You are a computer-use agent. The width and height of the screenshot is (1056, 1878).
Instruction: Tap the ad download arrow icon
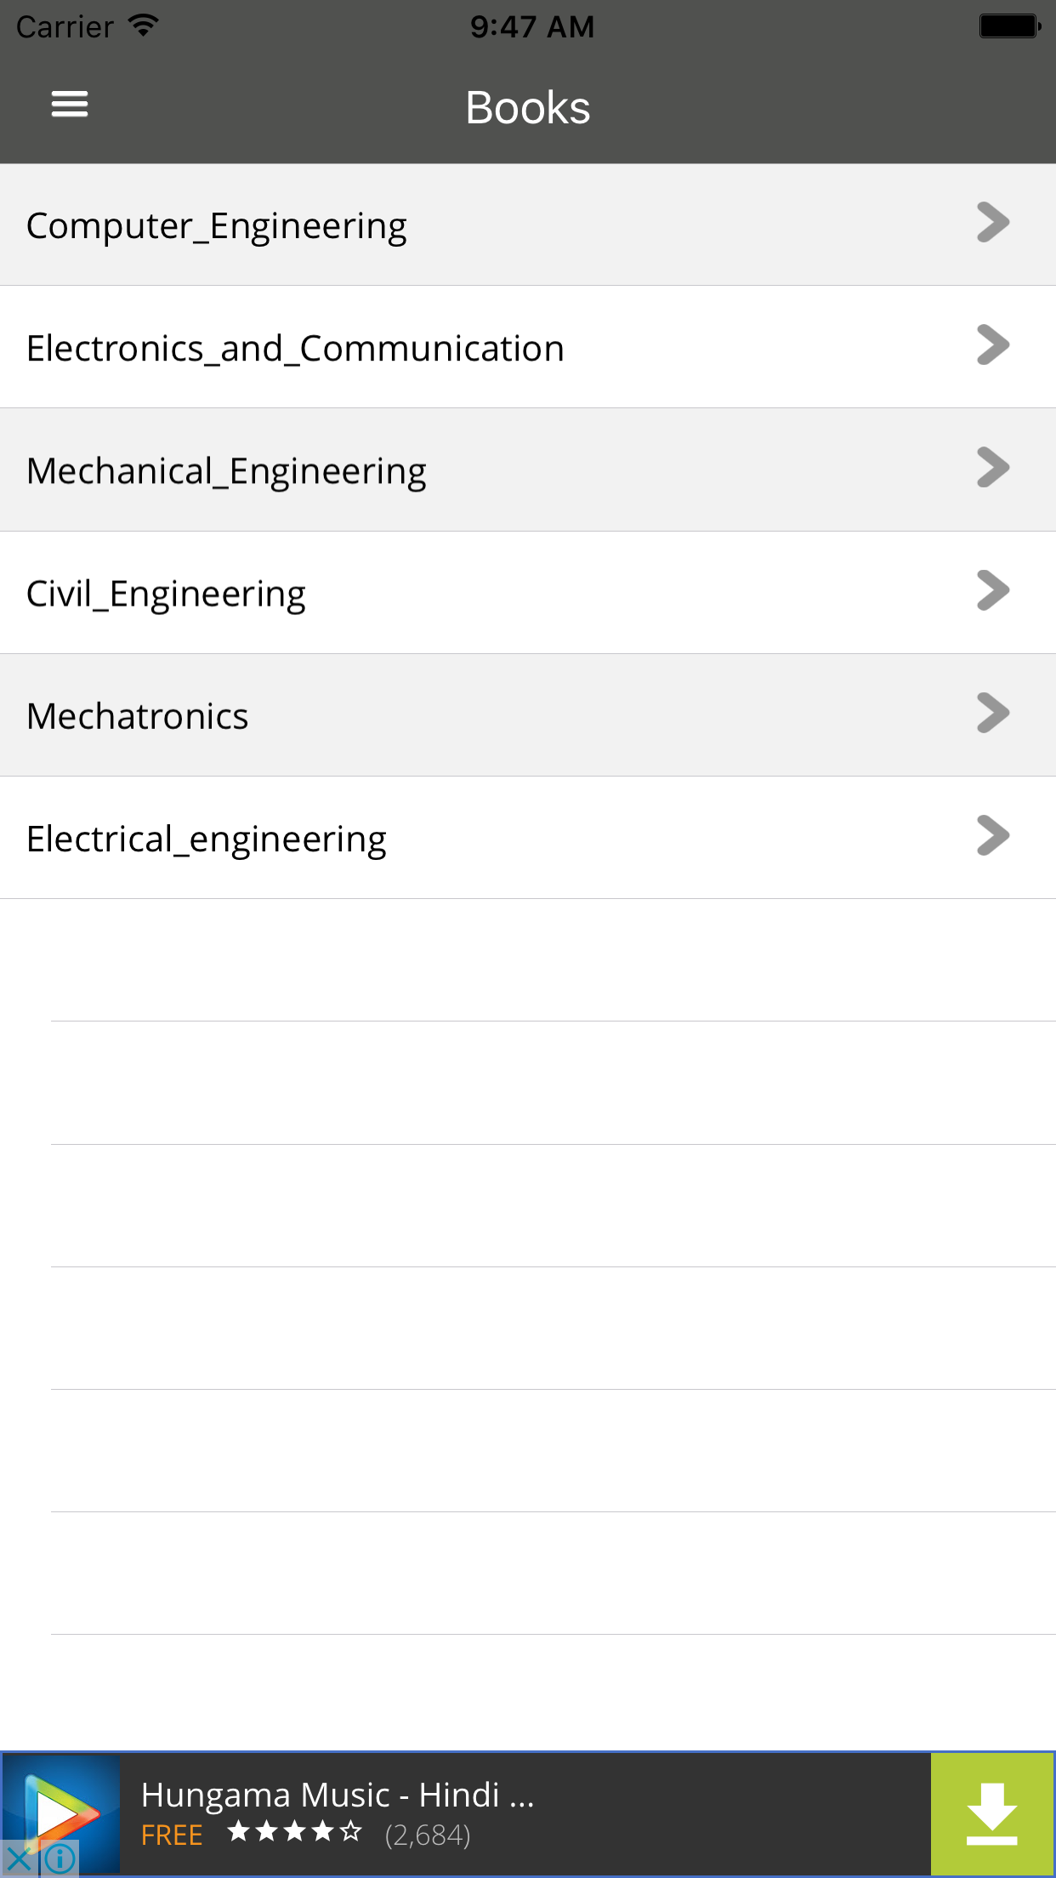(x=992, y=1814)
